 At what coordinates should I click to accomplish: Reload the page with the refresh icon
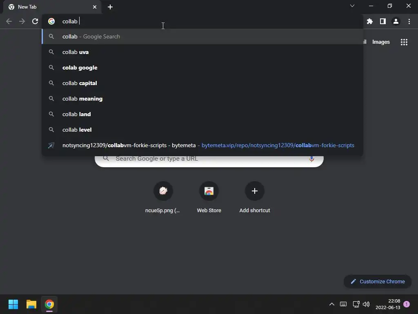[x=35, y=21]
